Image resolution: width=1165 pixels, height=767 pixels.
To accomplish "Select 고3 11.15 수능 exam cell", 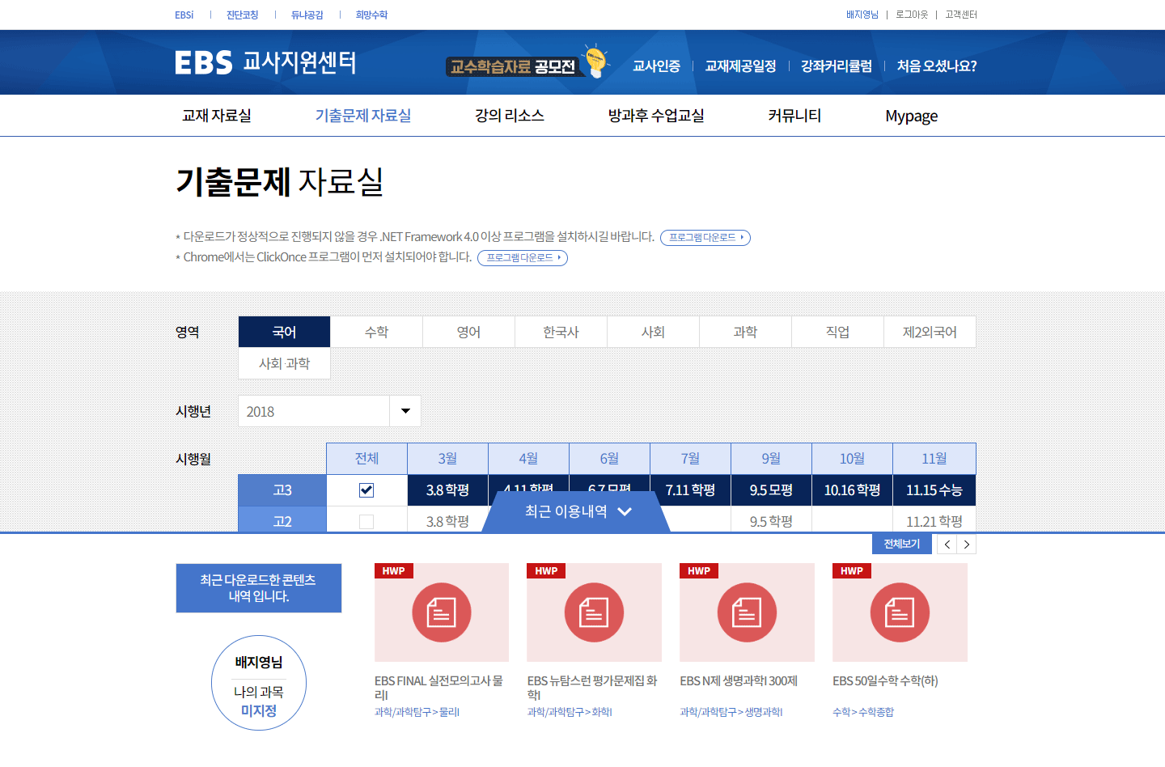I will point(934,490).
